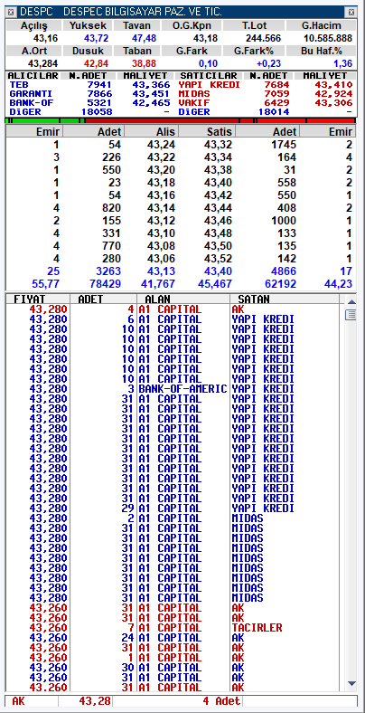
Task: Select ask price 43,52
Action: [x=218, y=259]
